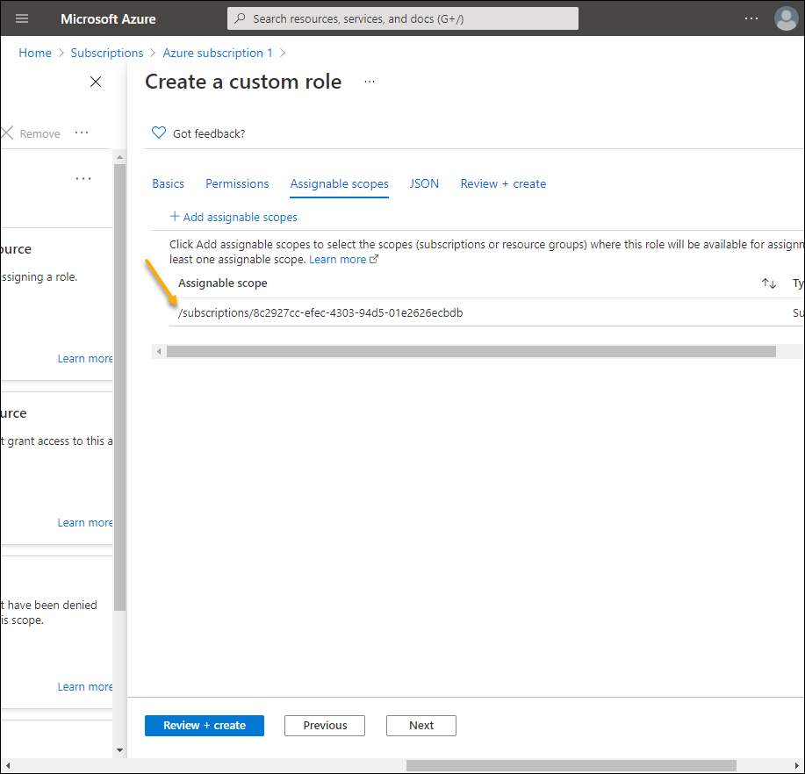Click the Next button
The height and width of the screenshot is (774, 805).
421,726
